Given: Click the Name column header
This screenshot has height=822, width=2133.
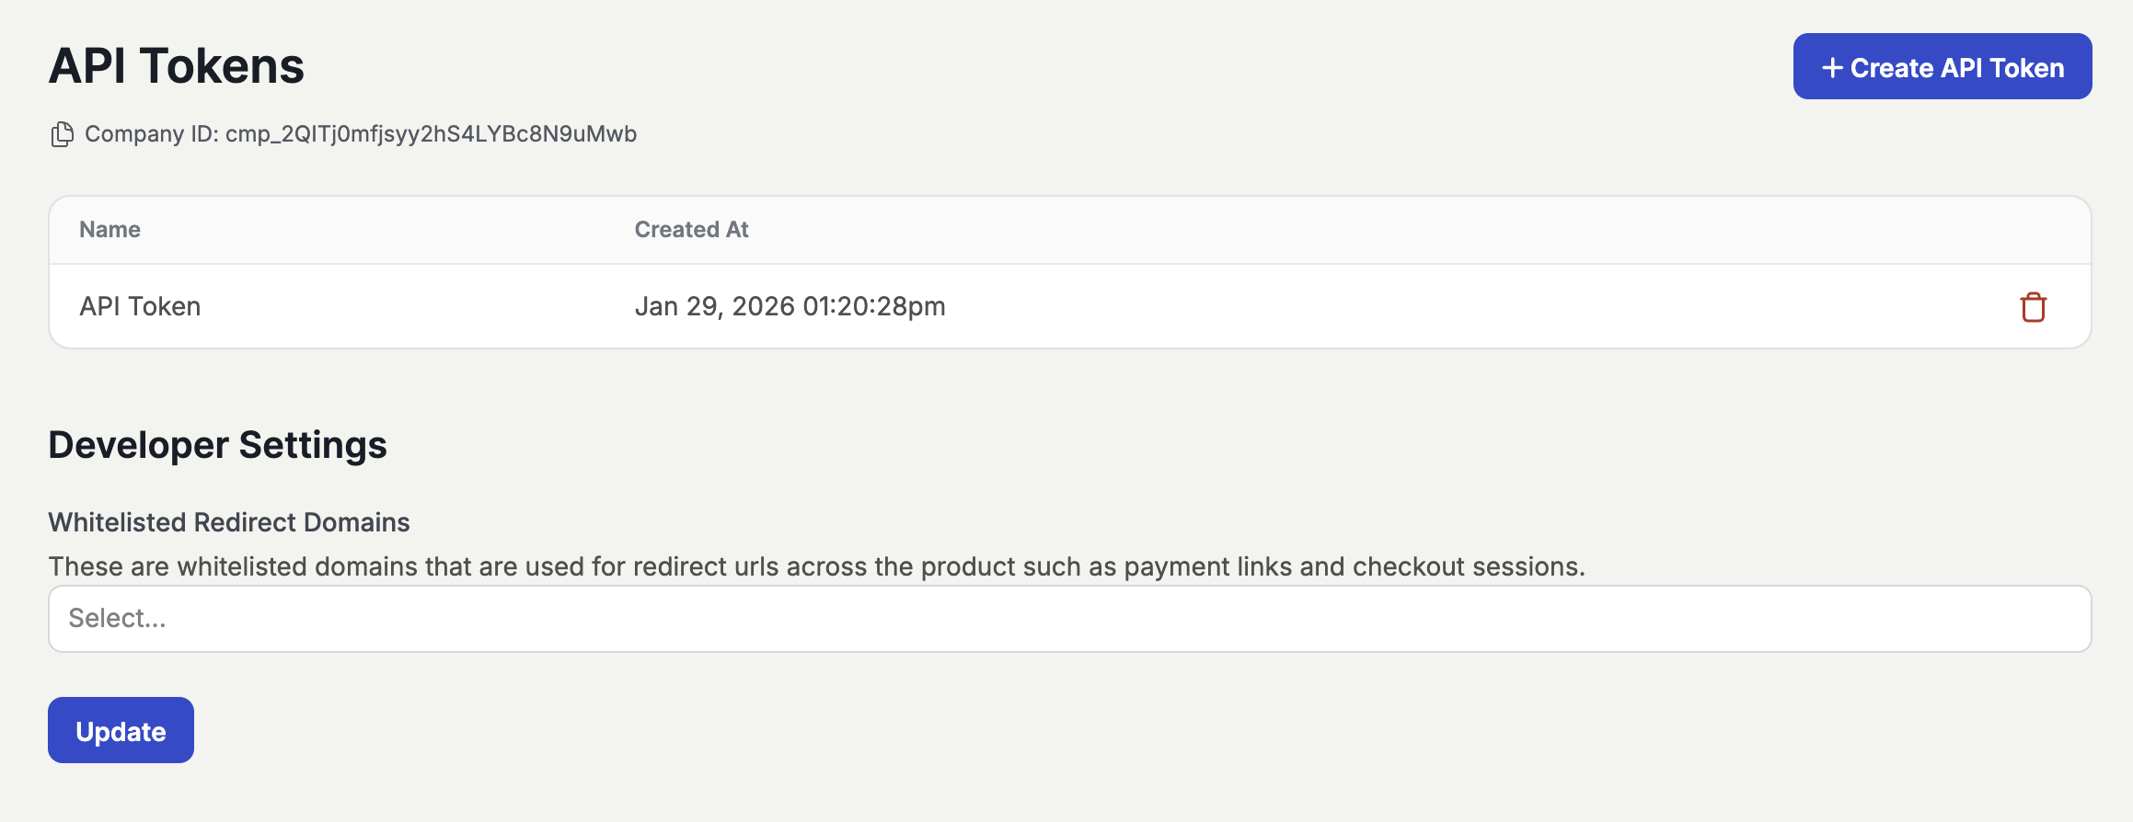Looking at the screenshot, I should point(110,230).
